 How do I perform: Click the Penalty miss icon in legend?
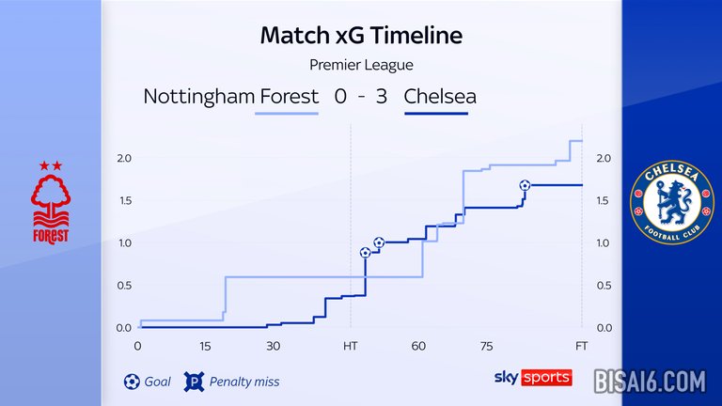coord(195,382)
